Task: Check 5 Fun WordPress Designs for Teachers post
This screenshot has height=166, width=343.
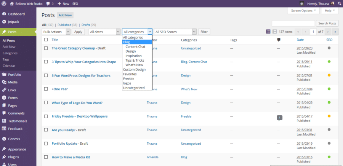Action: click(46, 75)
